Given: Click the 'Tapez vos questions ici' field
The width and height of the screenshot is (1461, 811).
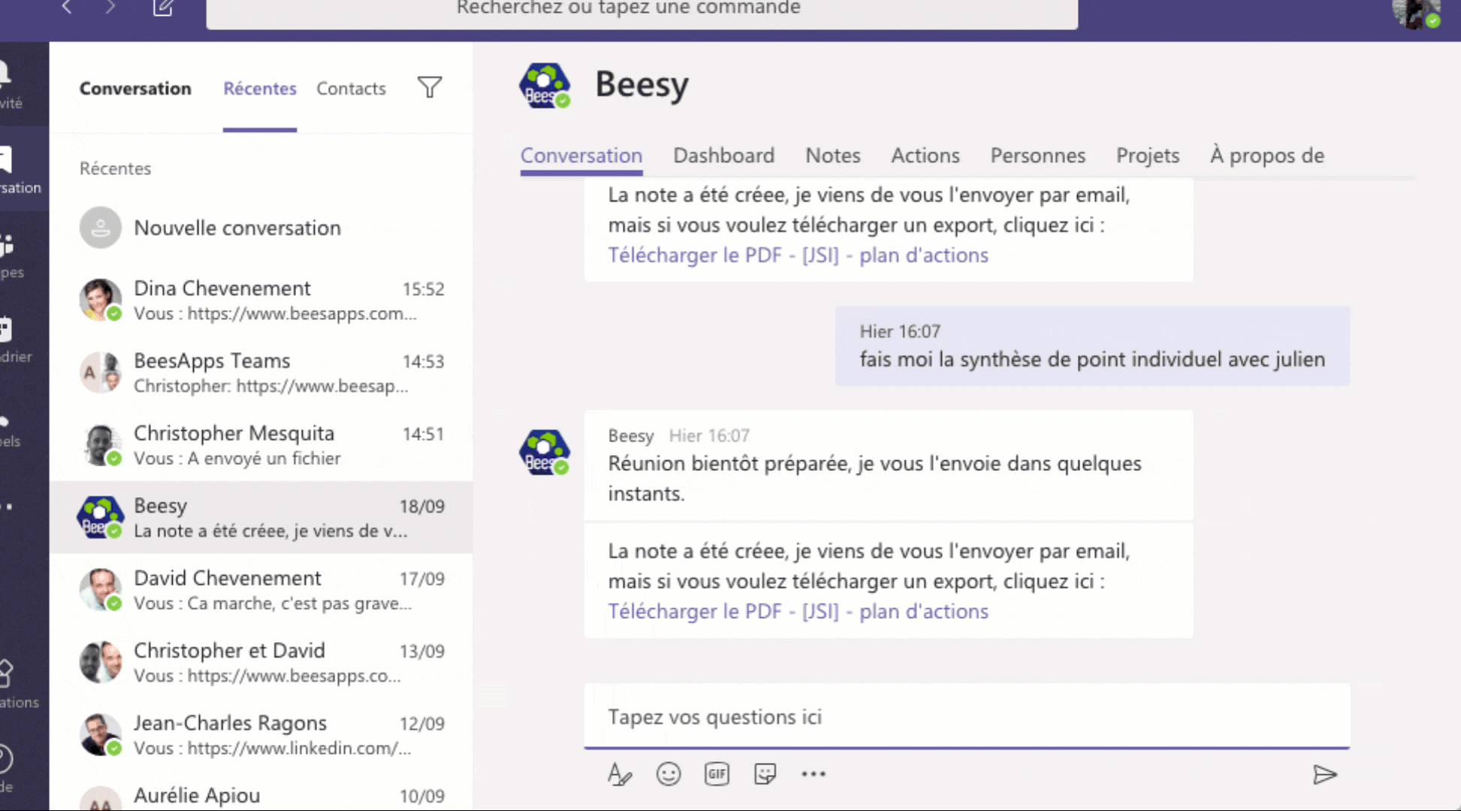Looking at the screenshot, I should click(967, 716).
